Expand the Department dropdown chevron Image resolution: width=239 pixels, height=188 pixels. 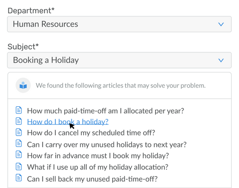click(x=221, y=24)
